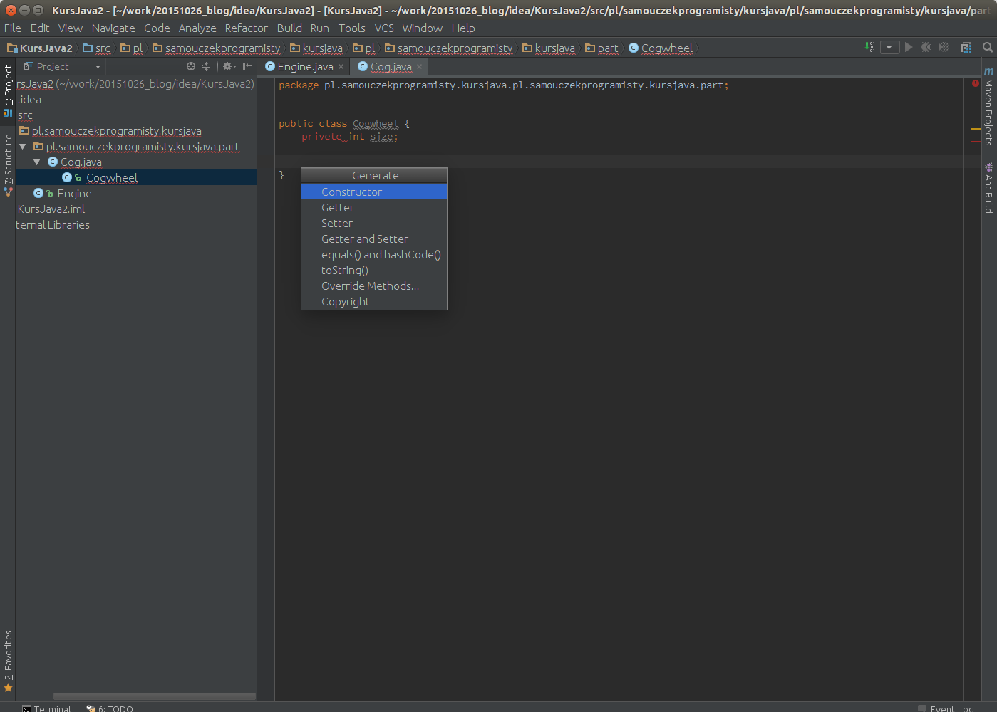Image resolution: width=997 pixels, height=712 pixels.
Task: Collapse the pl.samouczekprogramisty.kursjava.part package node
Action: 23,146
